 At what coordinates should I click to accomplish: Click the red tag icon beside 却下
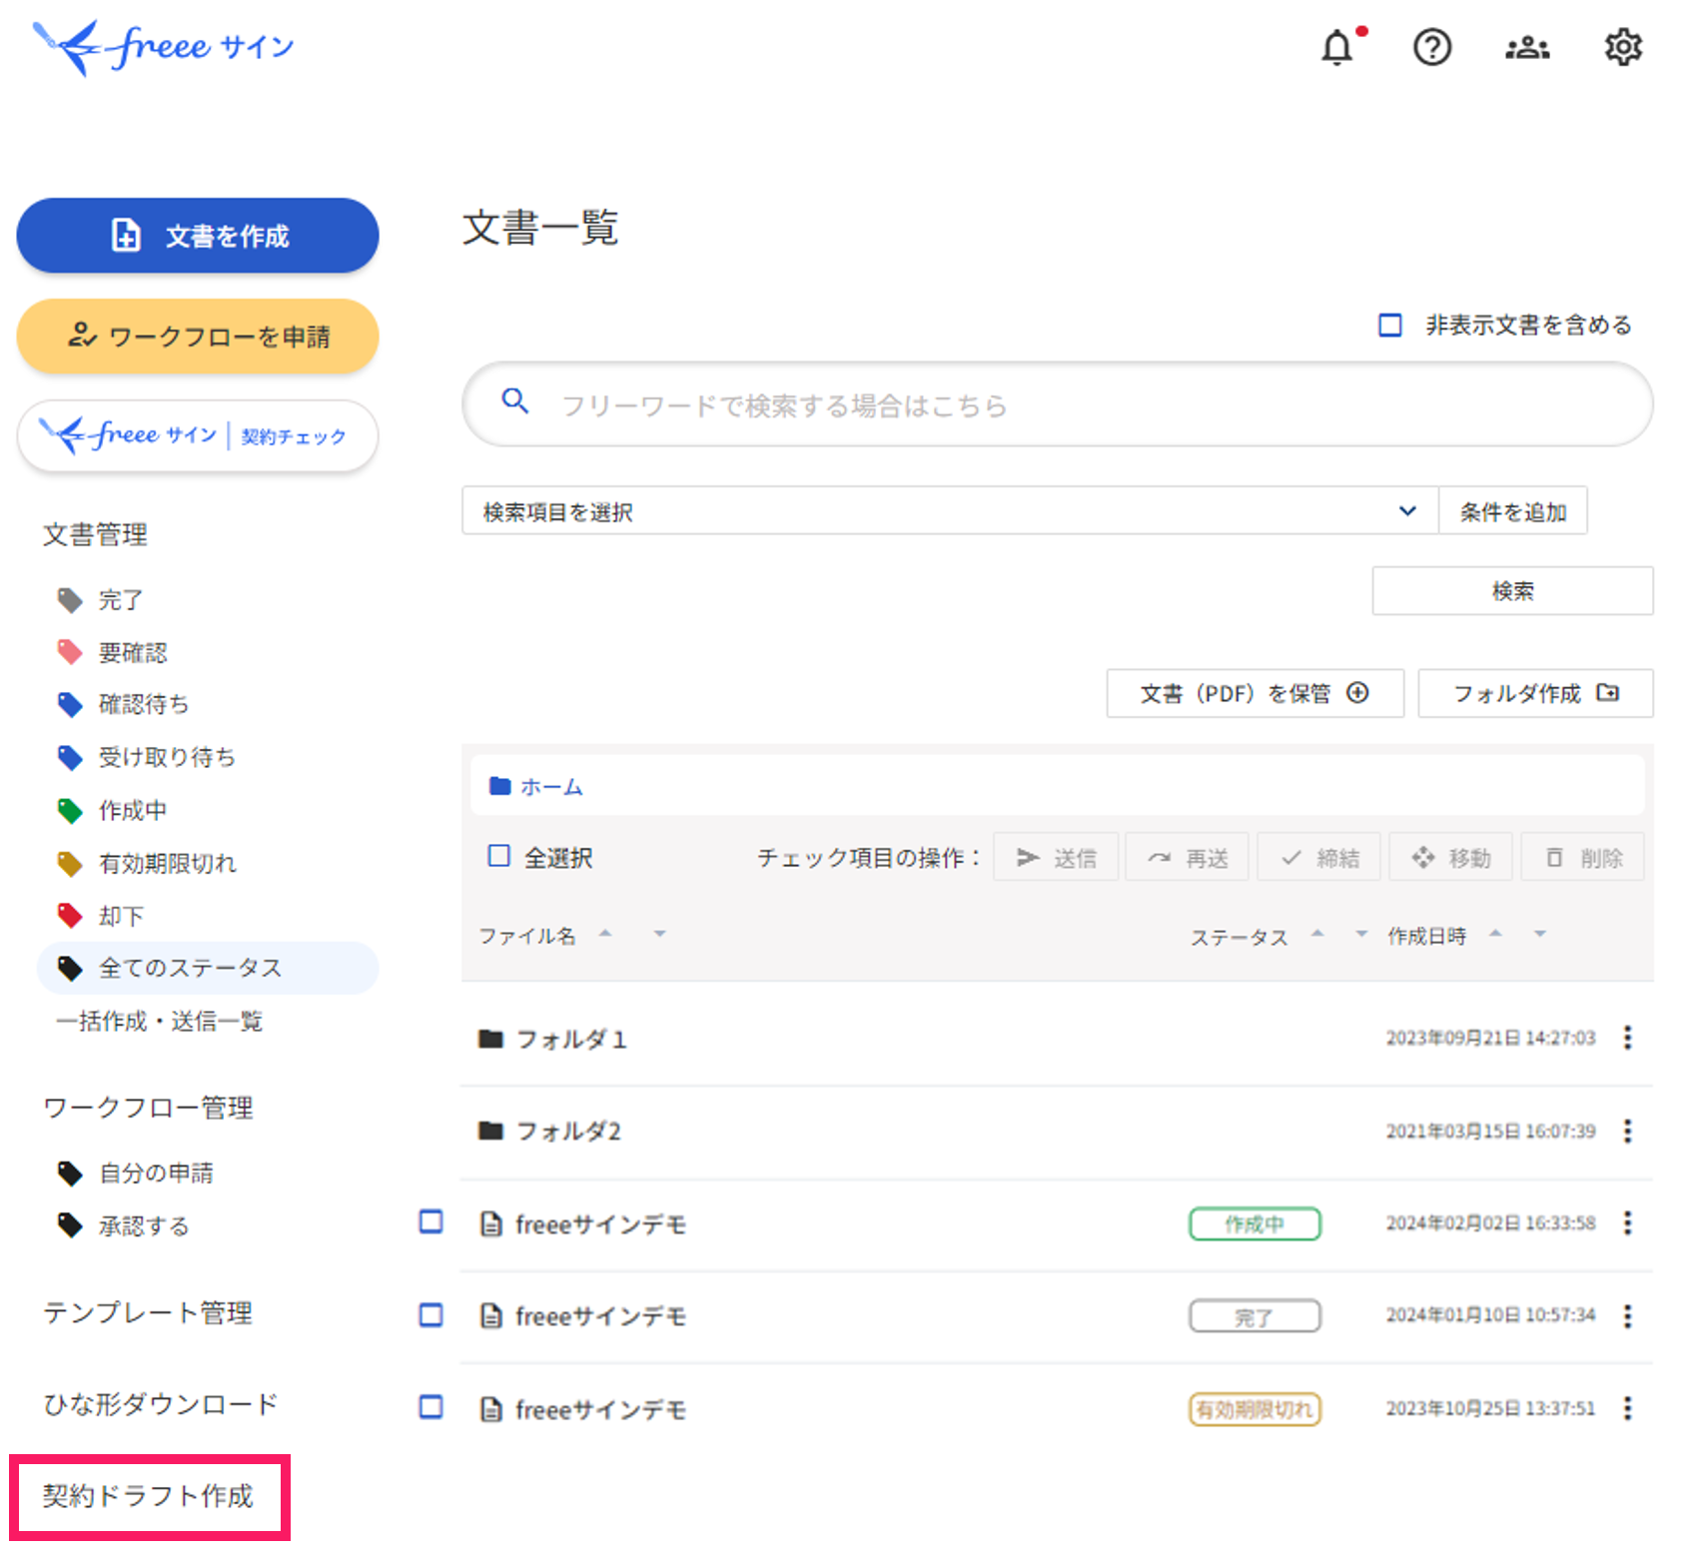click(x=70, y=915)
